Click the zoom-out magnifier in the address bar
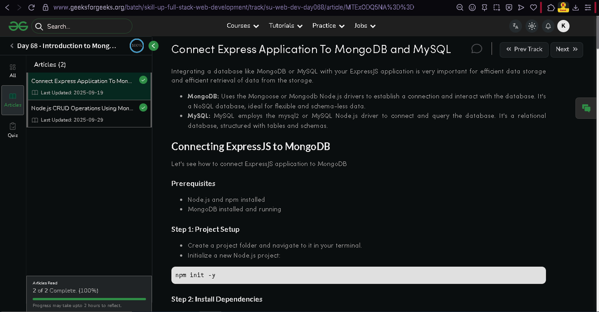The height and width of the screenshot is (312, 599). [x=461, y=7]
